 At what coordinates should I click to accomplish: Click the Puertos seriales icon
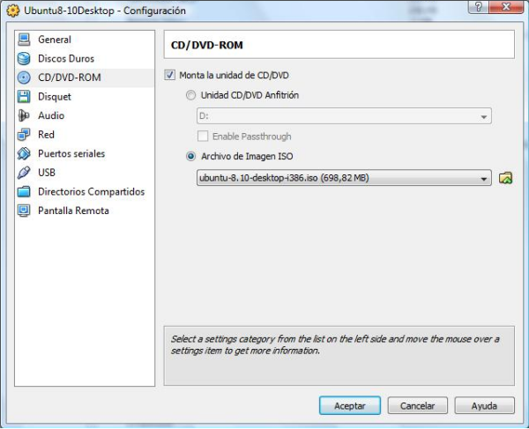coord(24,154)
